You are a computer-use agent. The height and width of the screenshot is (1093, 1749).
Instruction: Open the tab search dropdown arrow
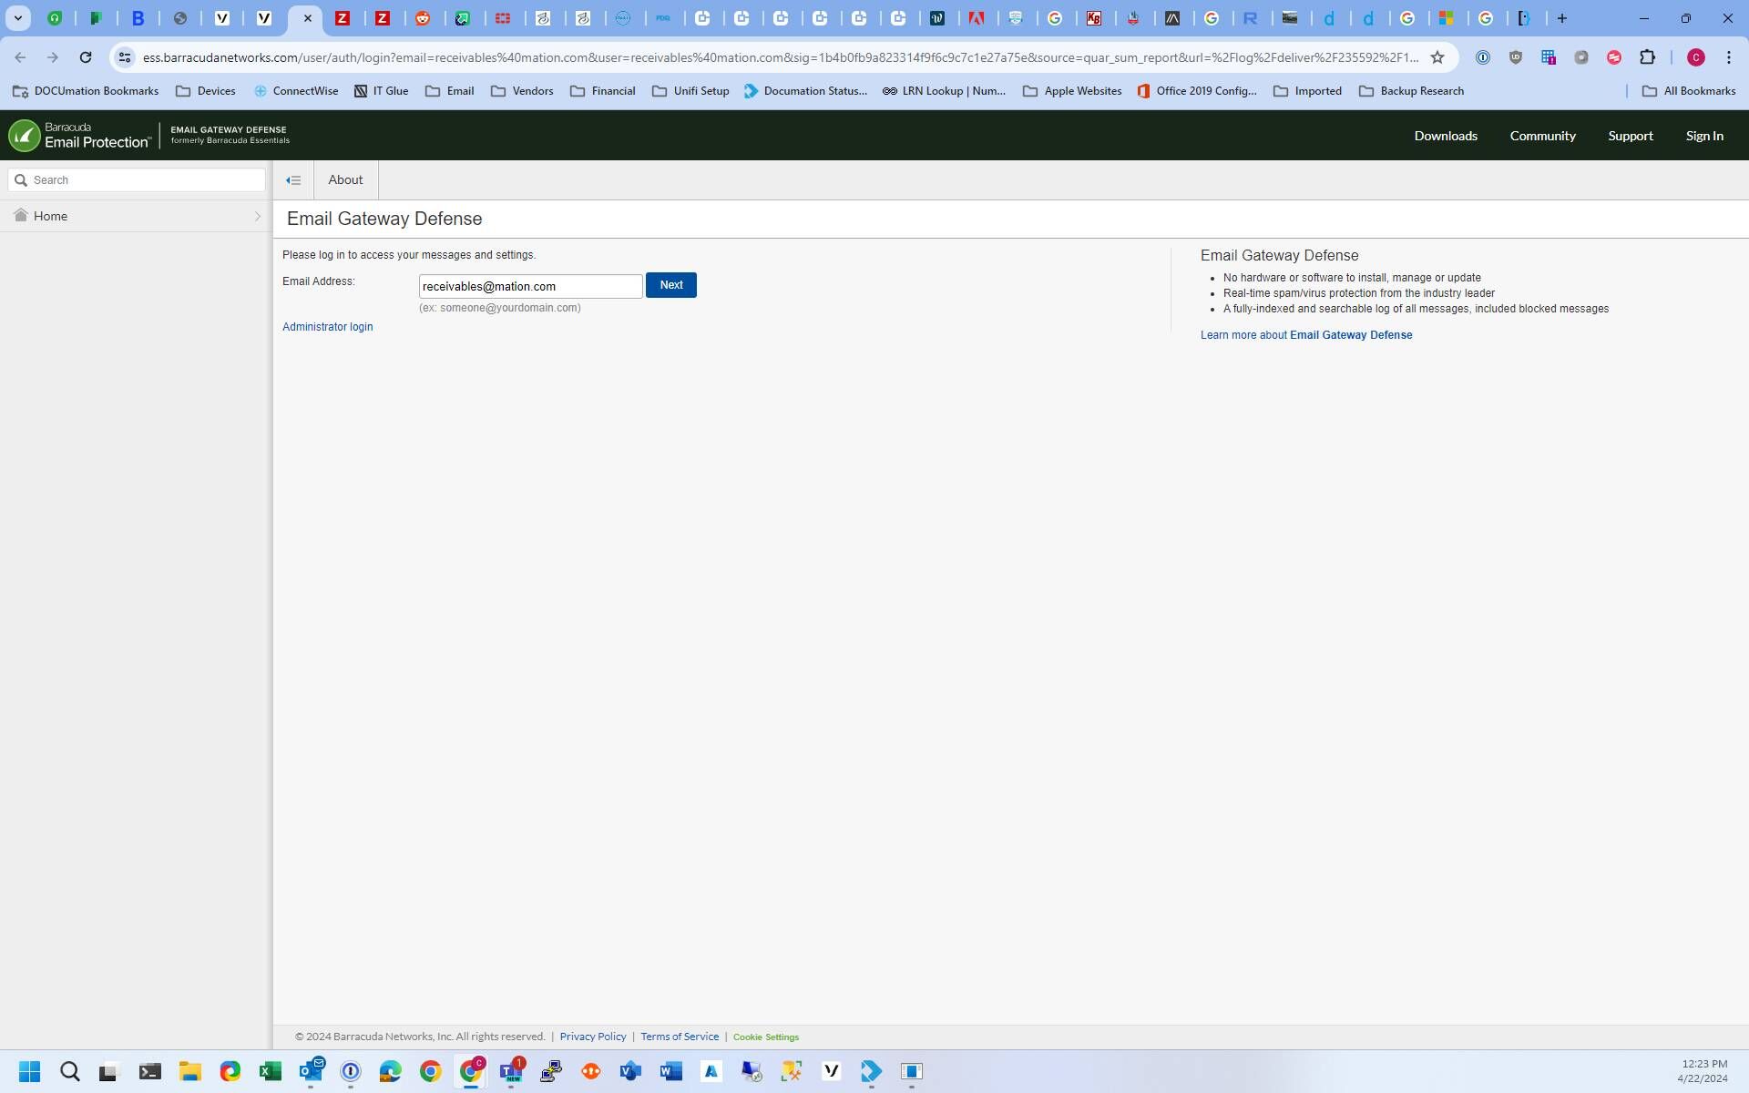(x=17, y=18)
